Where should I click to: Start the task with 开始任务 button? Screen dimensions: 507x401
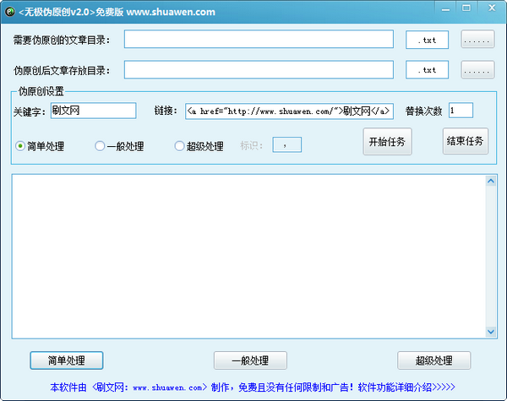coord(387,142)
